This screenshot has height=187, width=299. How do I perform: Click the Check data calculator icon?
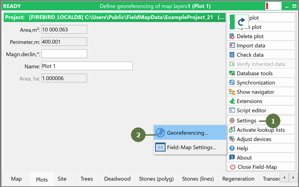232,55
